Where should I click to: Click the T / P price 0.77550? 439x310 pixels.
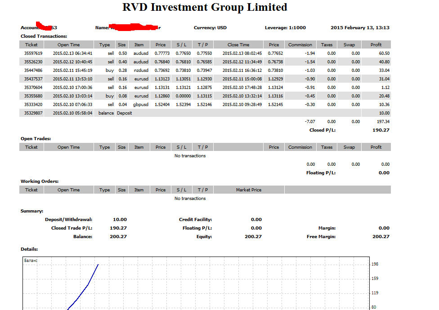[204, 53]
